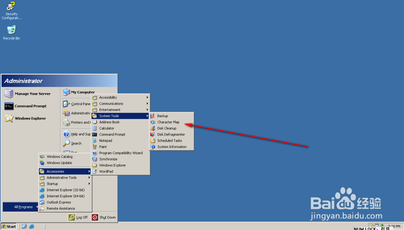Select the Startup menu item
The image size is (404, 230).
pyautogui.click(x=65, y=184)
